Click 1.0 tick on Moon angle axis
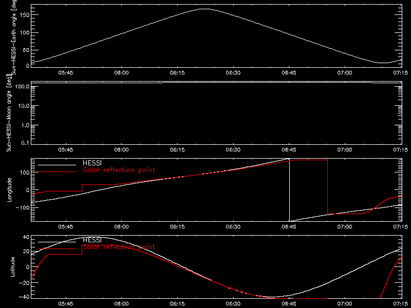 point(25,125)
